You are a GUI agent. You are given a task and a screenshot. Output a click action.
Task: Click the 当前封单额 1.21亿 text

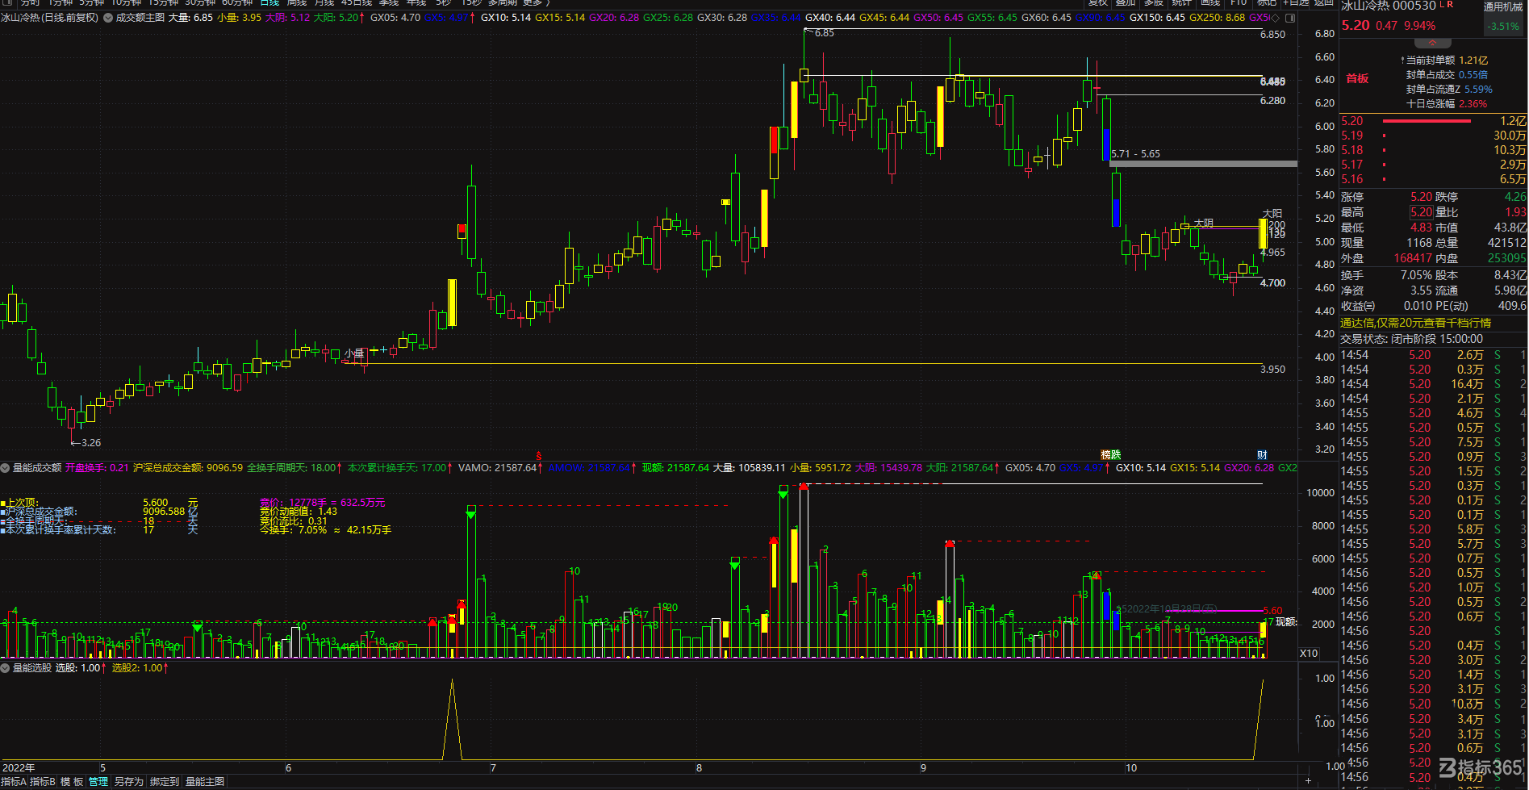click(1447, 61)
